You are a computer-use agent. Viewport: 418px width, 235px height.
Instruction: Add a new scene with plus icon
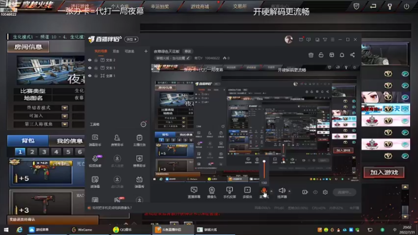tap(146, 51)
